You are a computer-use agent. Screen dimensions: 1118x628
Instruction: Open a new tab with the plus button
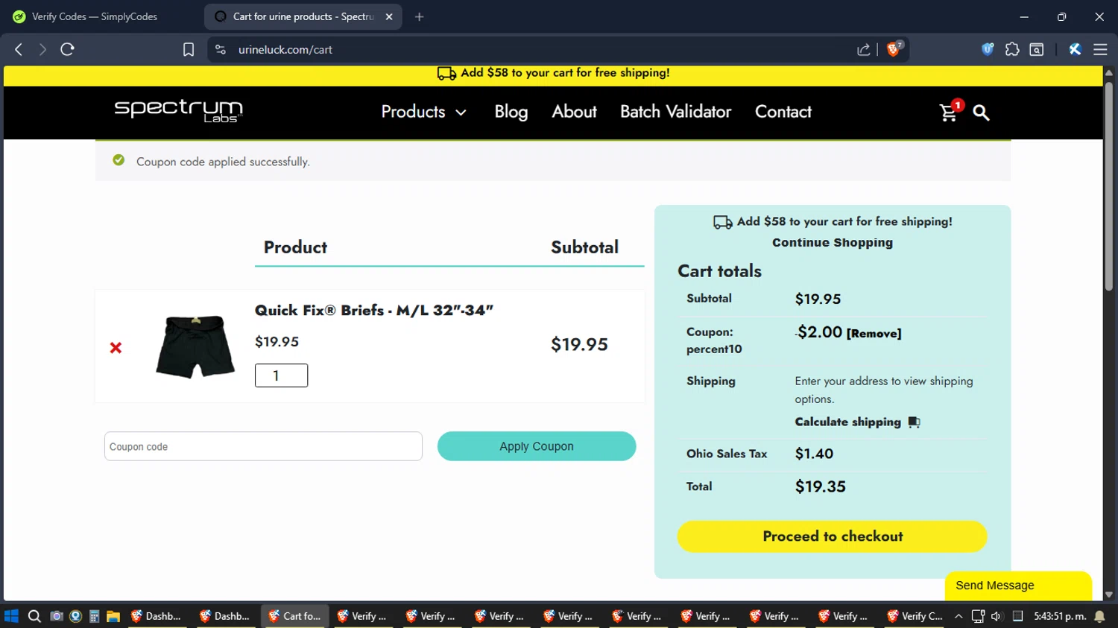point(420,16)
